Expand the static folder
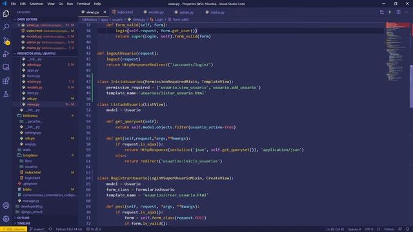 coord(26,150)
